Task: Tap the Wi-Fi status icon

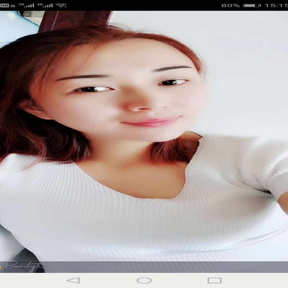Action: 61,5
